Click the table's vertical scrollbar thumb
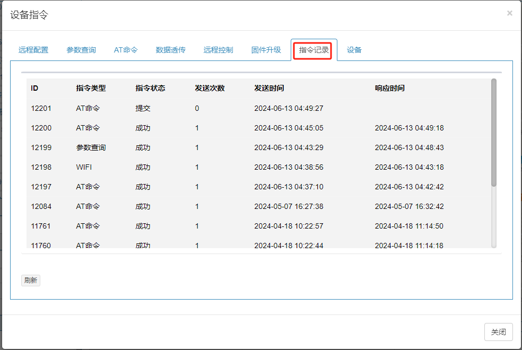This screenshot has height=350, width=522. (x=494, y=133)
